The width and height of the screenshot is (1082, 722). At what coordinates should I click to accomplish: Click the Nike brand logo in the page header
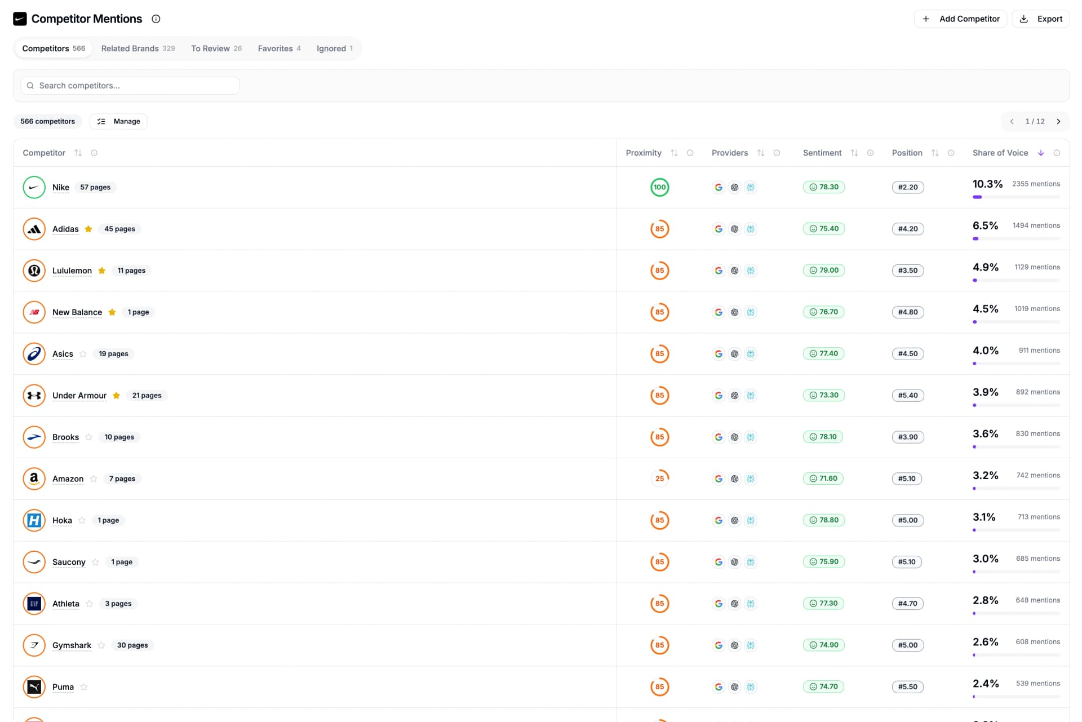[20, 19]
